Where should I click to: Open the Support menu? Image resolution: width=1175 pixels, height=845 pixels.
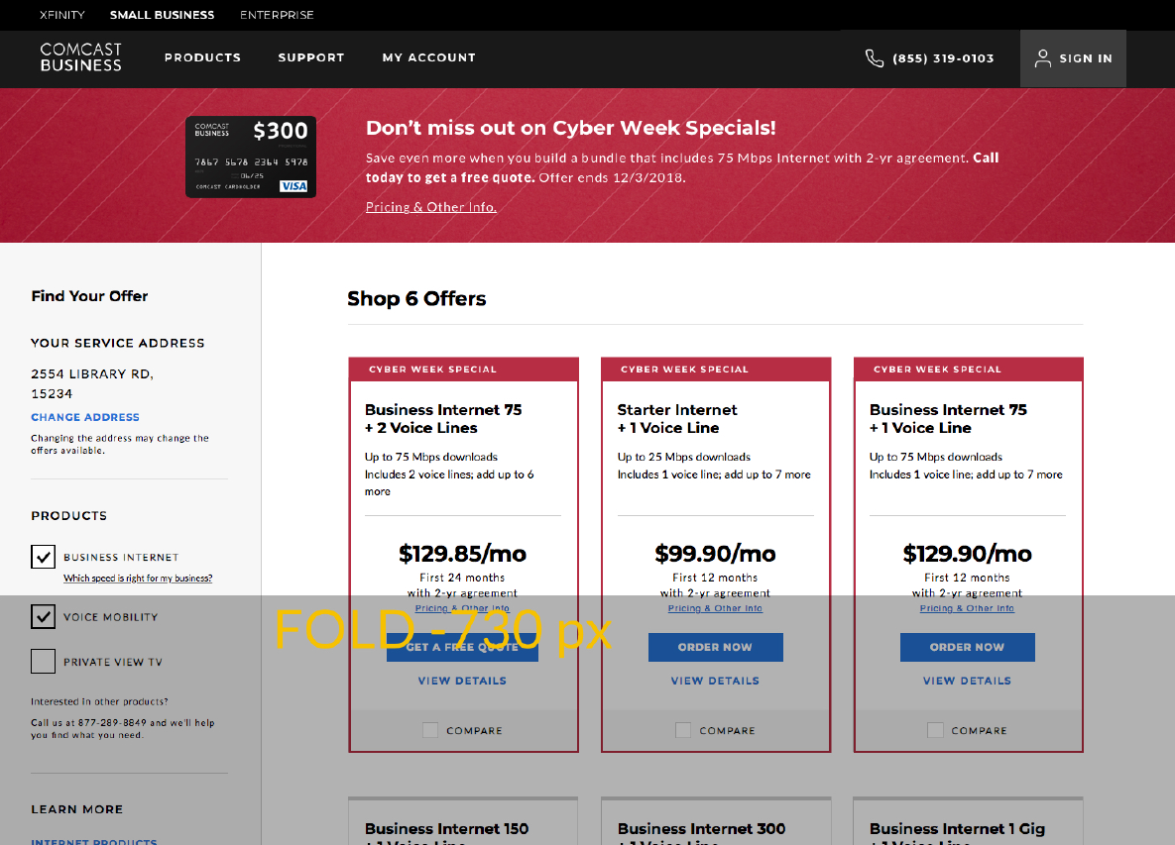(x=311, y=57)
